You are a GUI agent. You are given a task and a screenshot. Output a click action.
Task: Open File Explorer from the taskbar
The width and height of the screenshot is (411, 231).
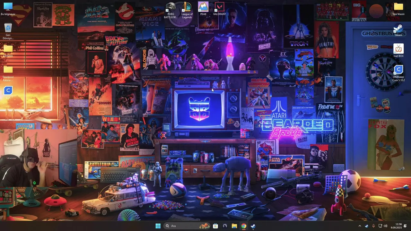pyautogui.click(x=234, y=226)
